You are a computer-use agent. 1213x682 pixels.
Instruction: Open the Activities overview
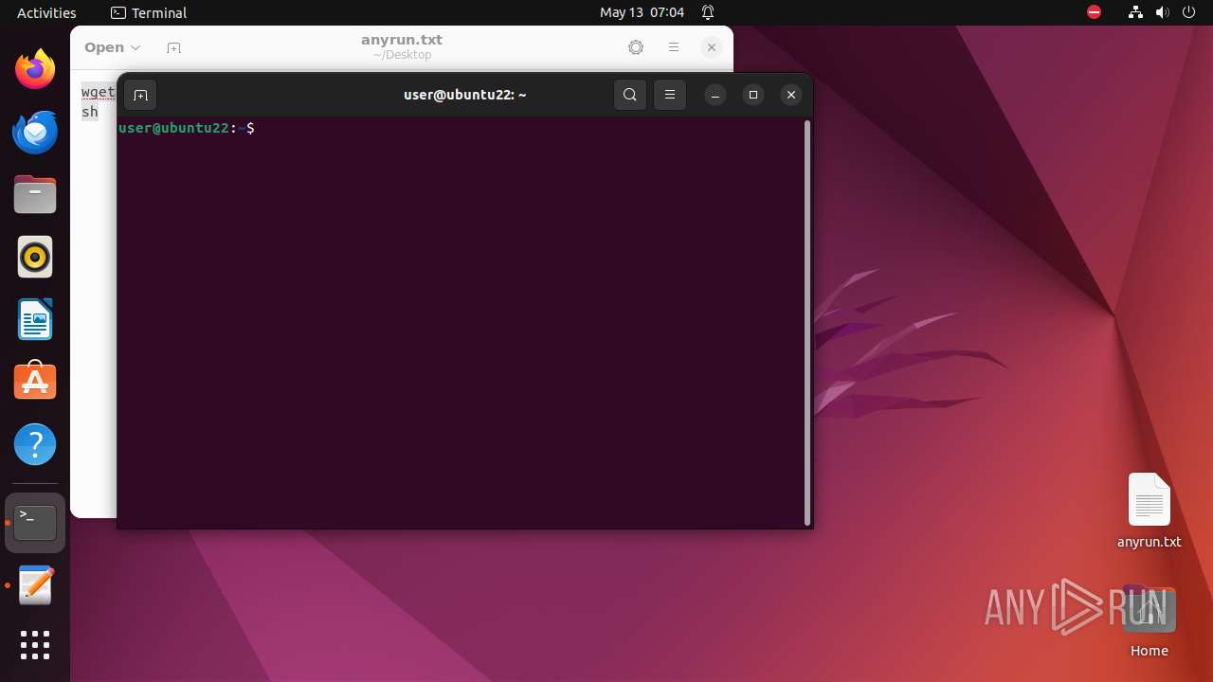click(x=46, y=12)
